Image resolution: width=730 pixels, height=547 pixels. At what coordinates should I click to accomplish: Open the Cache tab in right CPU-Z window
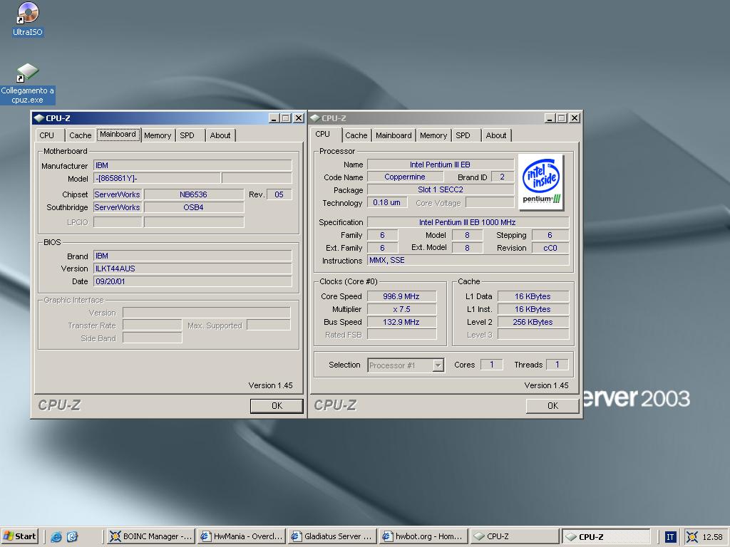tap(356, 135)
